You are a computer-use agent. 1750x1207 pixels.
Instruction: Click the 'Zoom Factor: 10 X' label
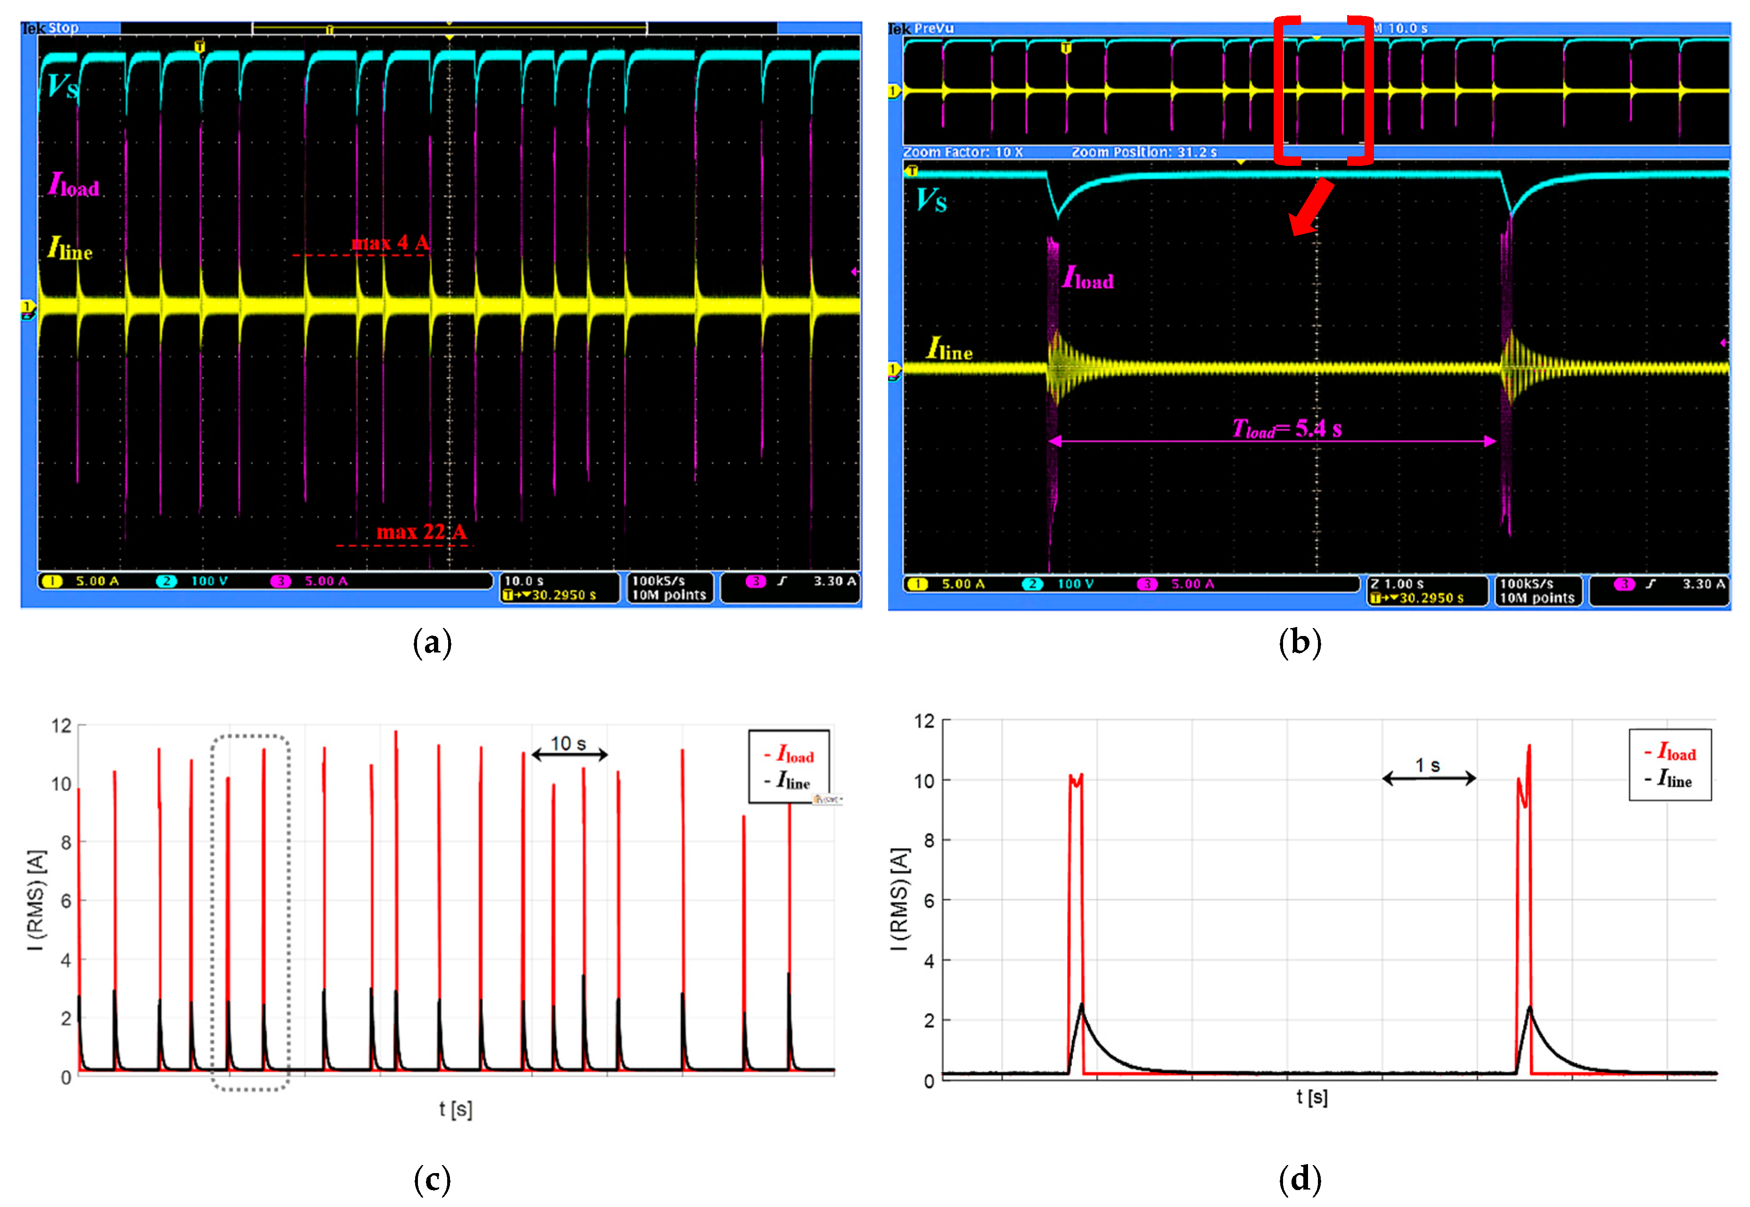(x=963, y=153)
